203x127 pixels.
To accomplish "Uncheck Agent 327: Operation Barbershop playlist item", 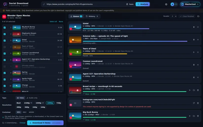I will (x=5, y=60).
